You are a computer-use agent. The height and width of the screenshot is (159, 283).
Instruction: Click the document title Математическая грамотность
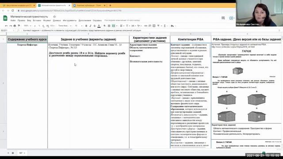[29, 17]
